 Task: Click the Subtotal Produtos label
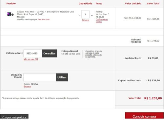point(136,41)
